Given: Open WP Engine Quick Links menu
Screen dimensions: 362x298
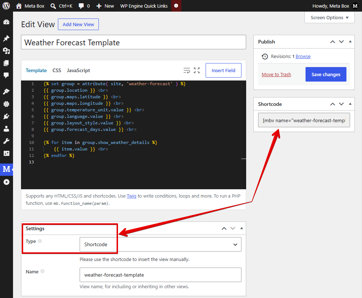Looking at the screenshot, I should [x=144, y=6].
